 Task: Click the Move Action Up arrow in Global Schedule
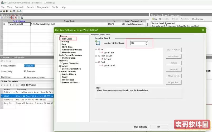10,85
